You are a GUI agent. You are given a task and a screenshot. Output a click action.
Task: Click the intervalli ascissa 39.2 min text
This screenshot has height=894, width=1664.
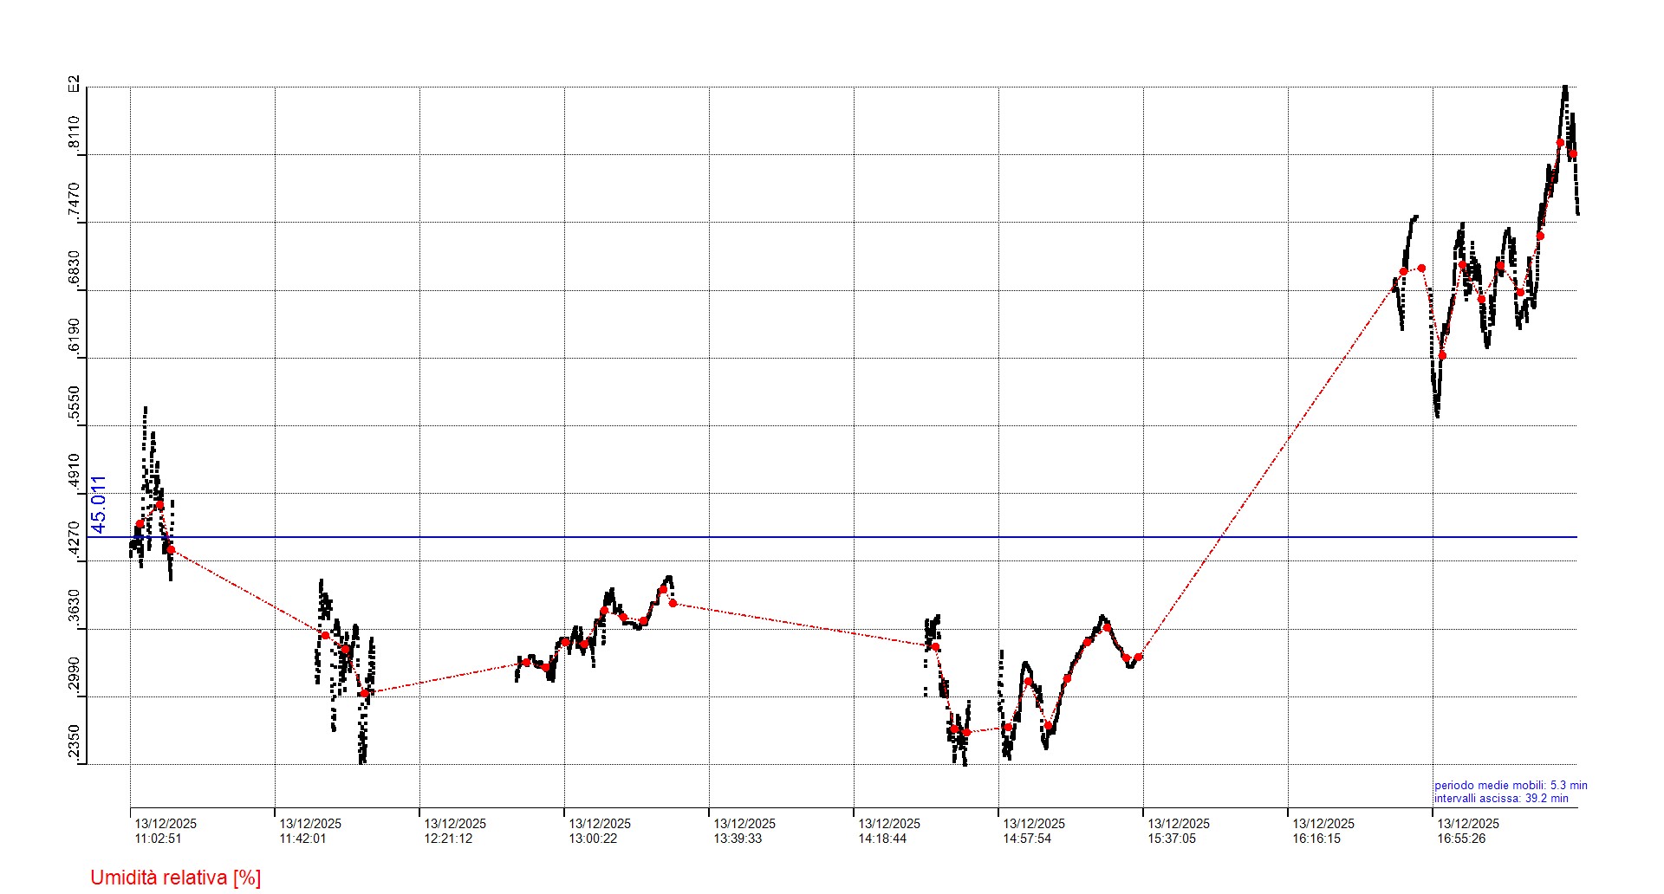1500,799
